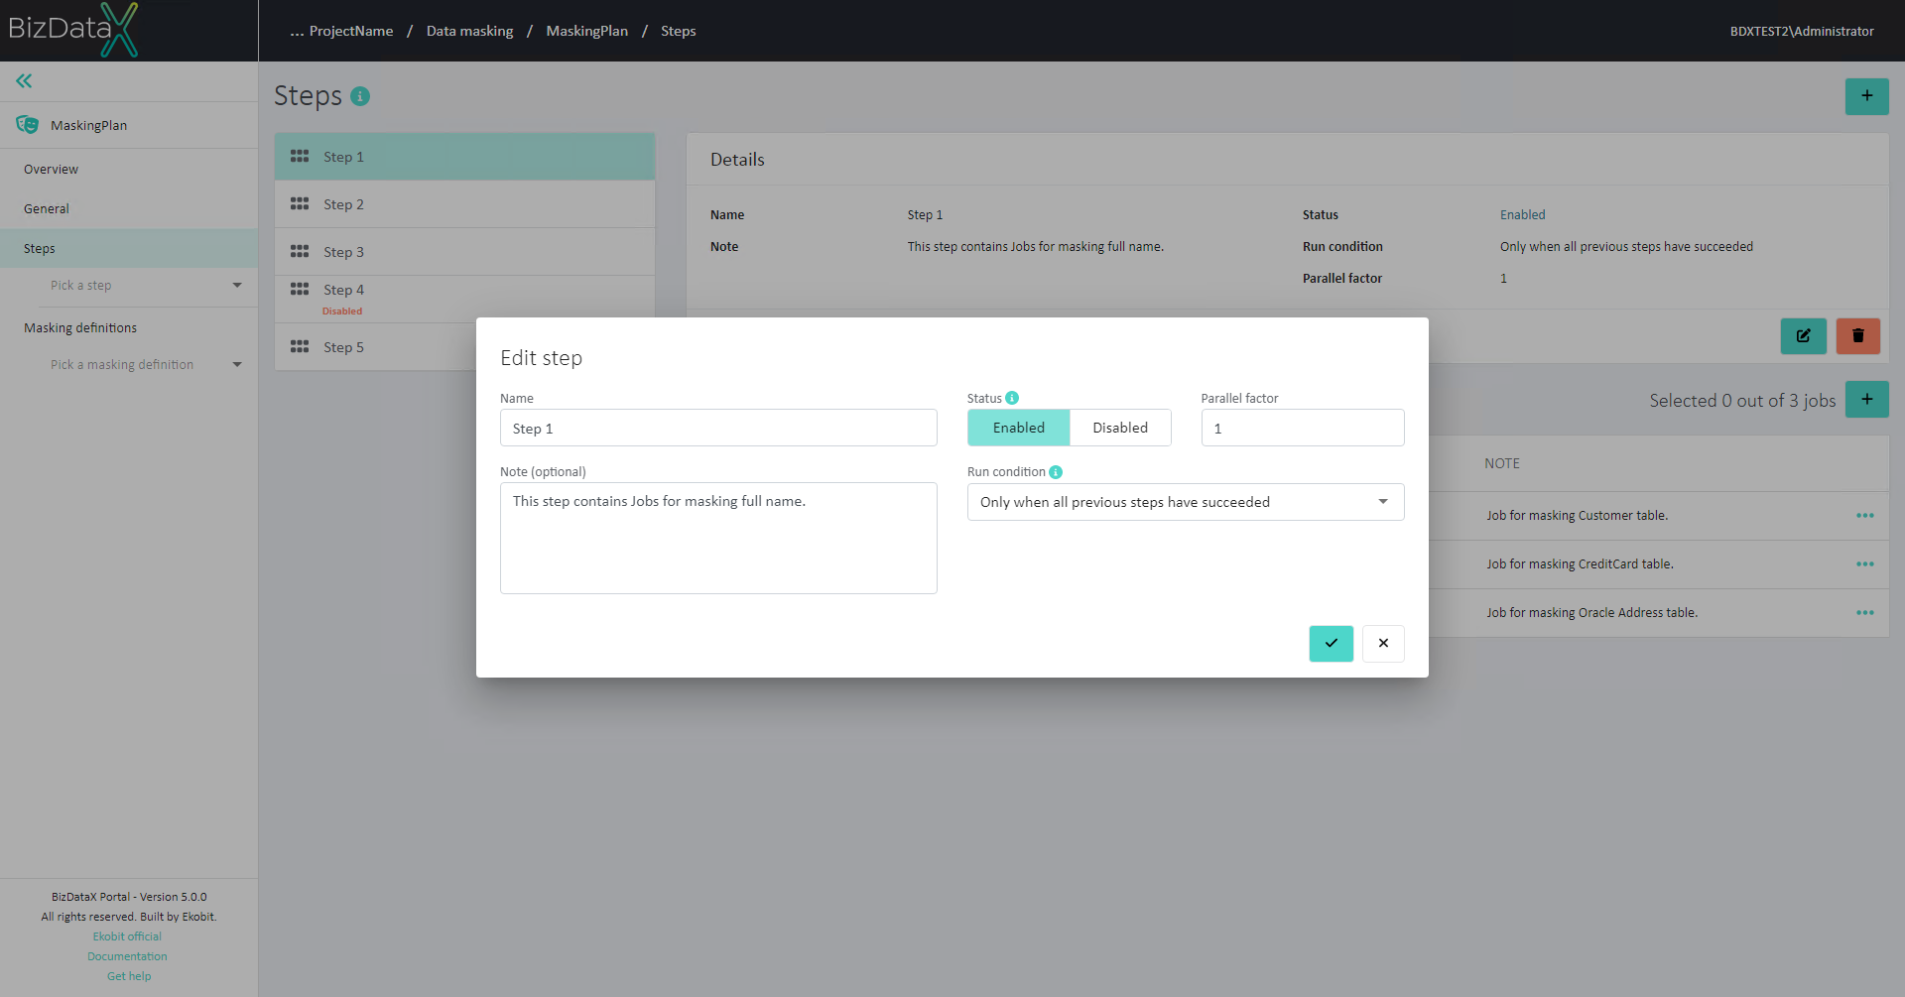Viewport: 1905px width, 997px height.
Task: Click the Step 1 grid drag icon
Action: click(x=300, y=157)
